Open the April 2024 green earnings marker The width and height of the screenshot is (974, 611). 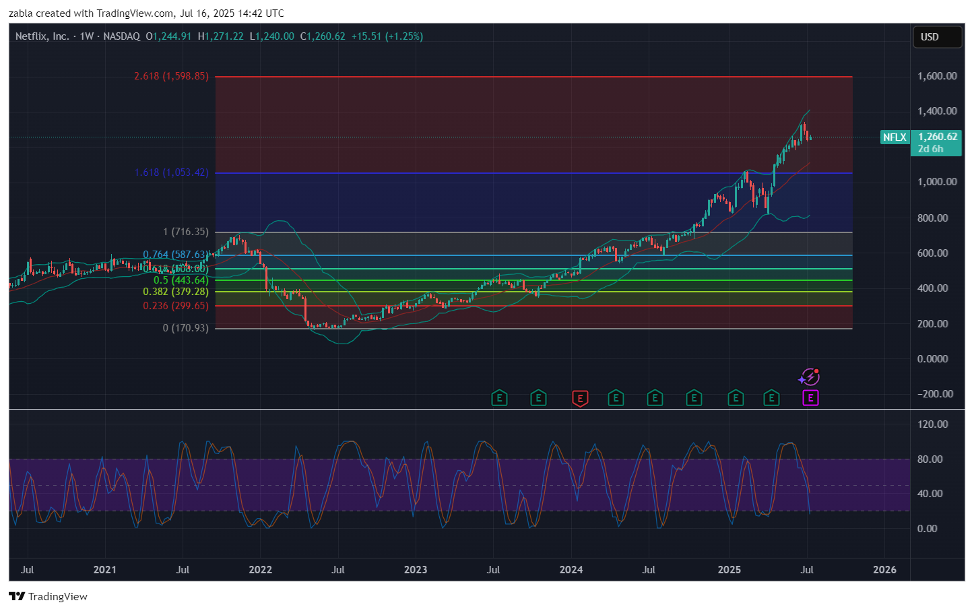pyautogui.click(x=616, y=398)
